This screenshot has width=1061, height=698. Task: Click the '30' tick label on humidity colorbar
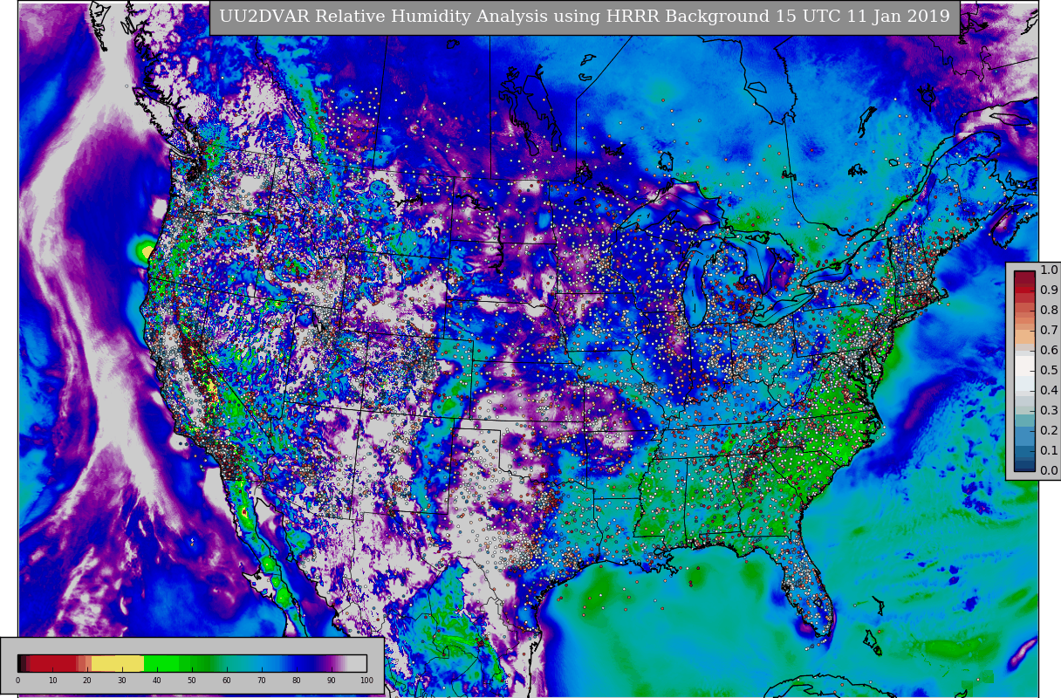pyautogui.click(x=122, y=681)
